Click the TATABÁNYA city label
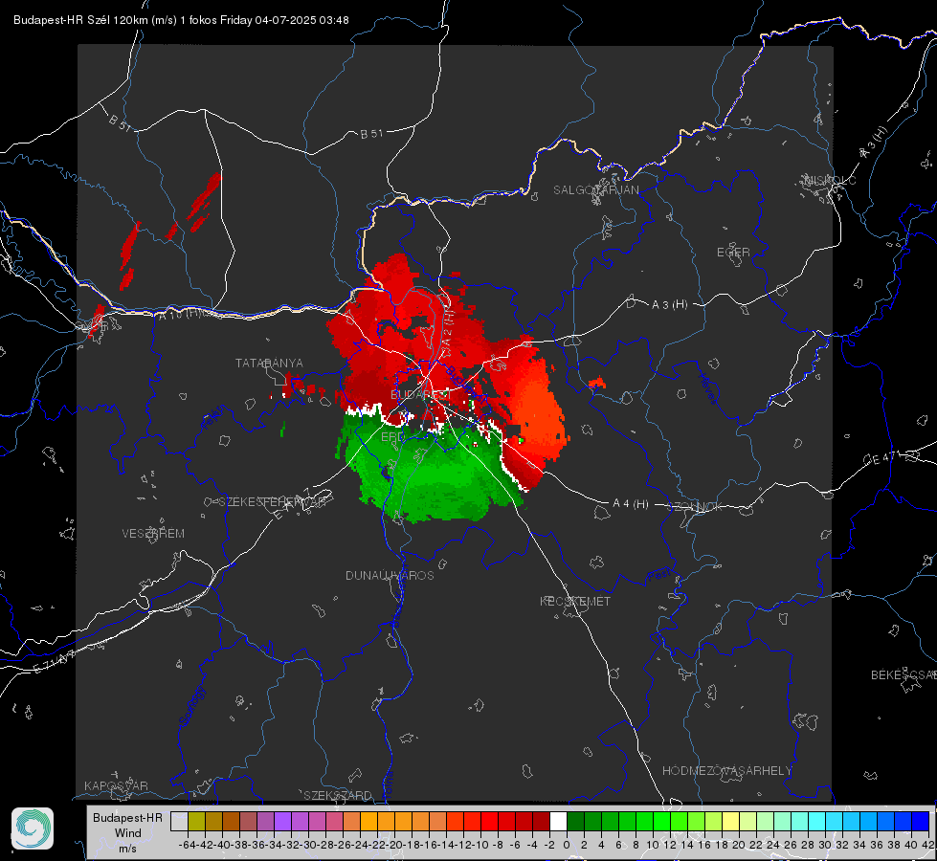The height and width of the screenshot is (861, 937). [x=269, y=363]
